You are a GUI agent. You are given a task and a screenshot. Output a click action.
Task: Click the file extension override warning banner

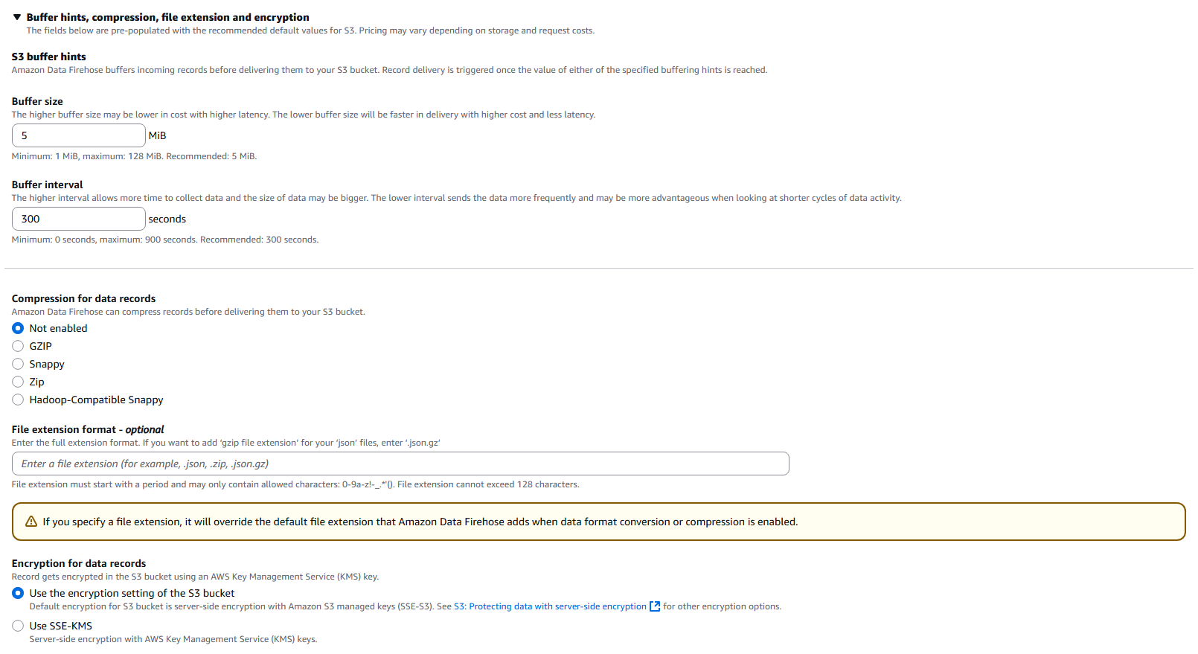click(598, 522)
